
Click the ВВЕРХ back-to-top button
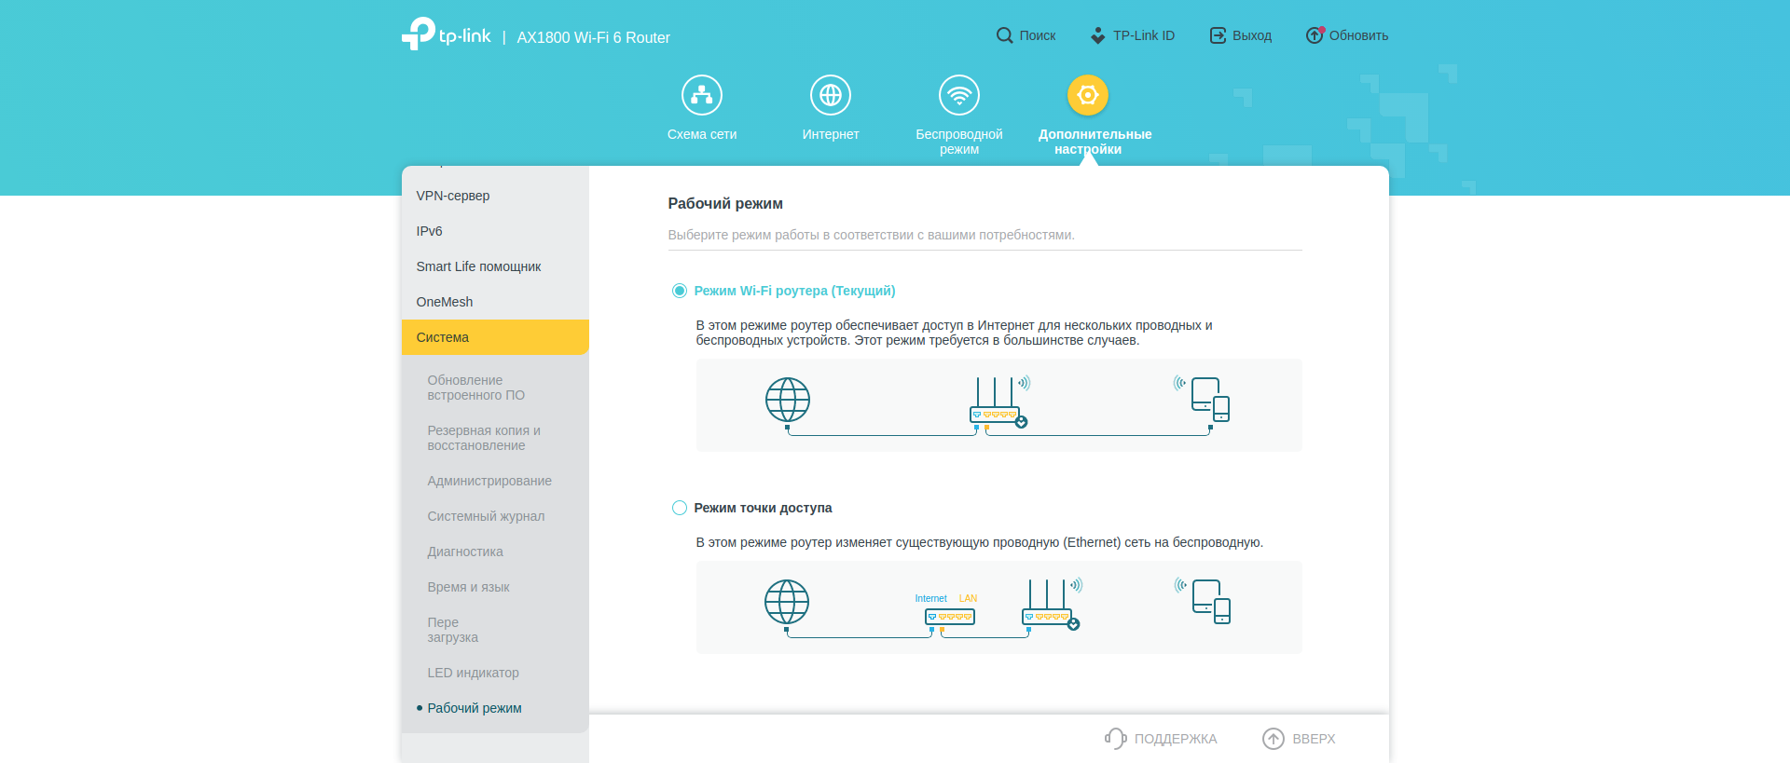coord(1299,739)
